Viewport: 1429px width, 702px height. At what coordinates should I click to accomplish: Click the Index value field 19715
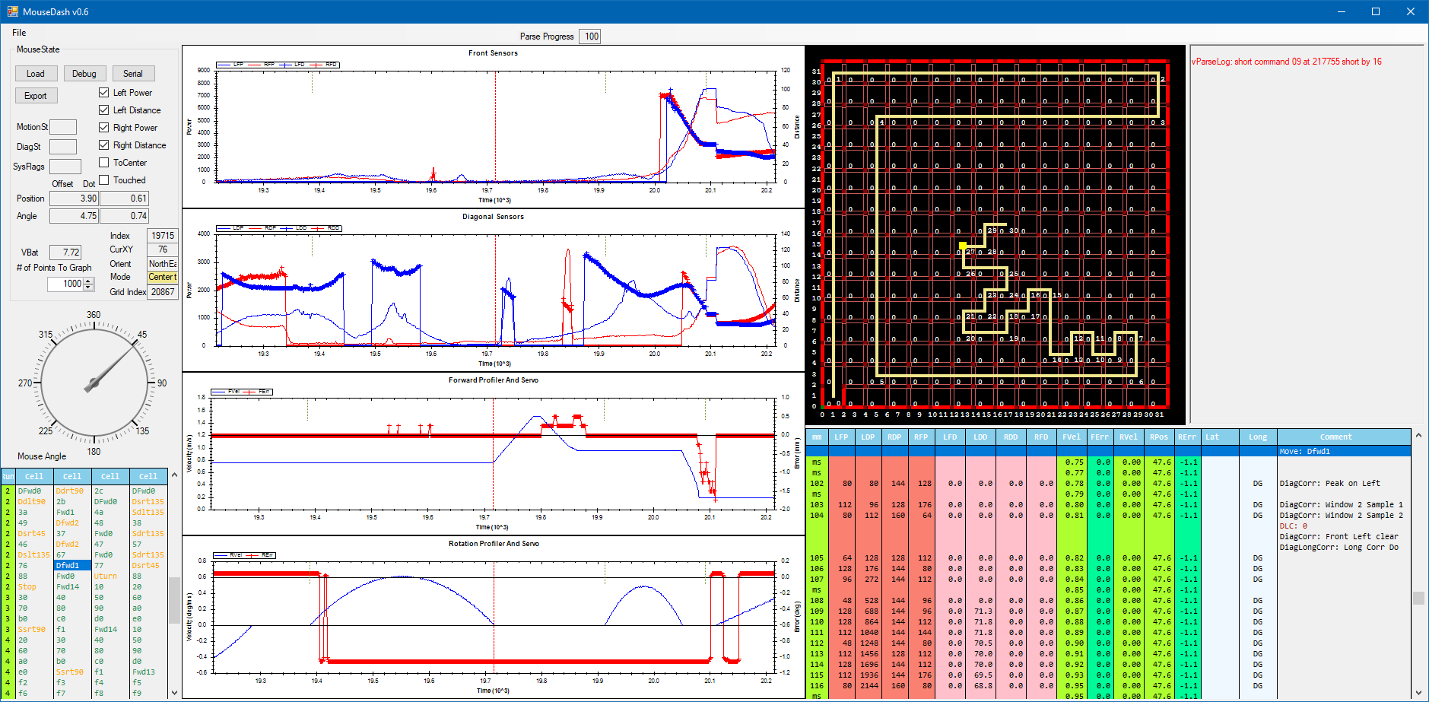163,236
